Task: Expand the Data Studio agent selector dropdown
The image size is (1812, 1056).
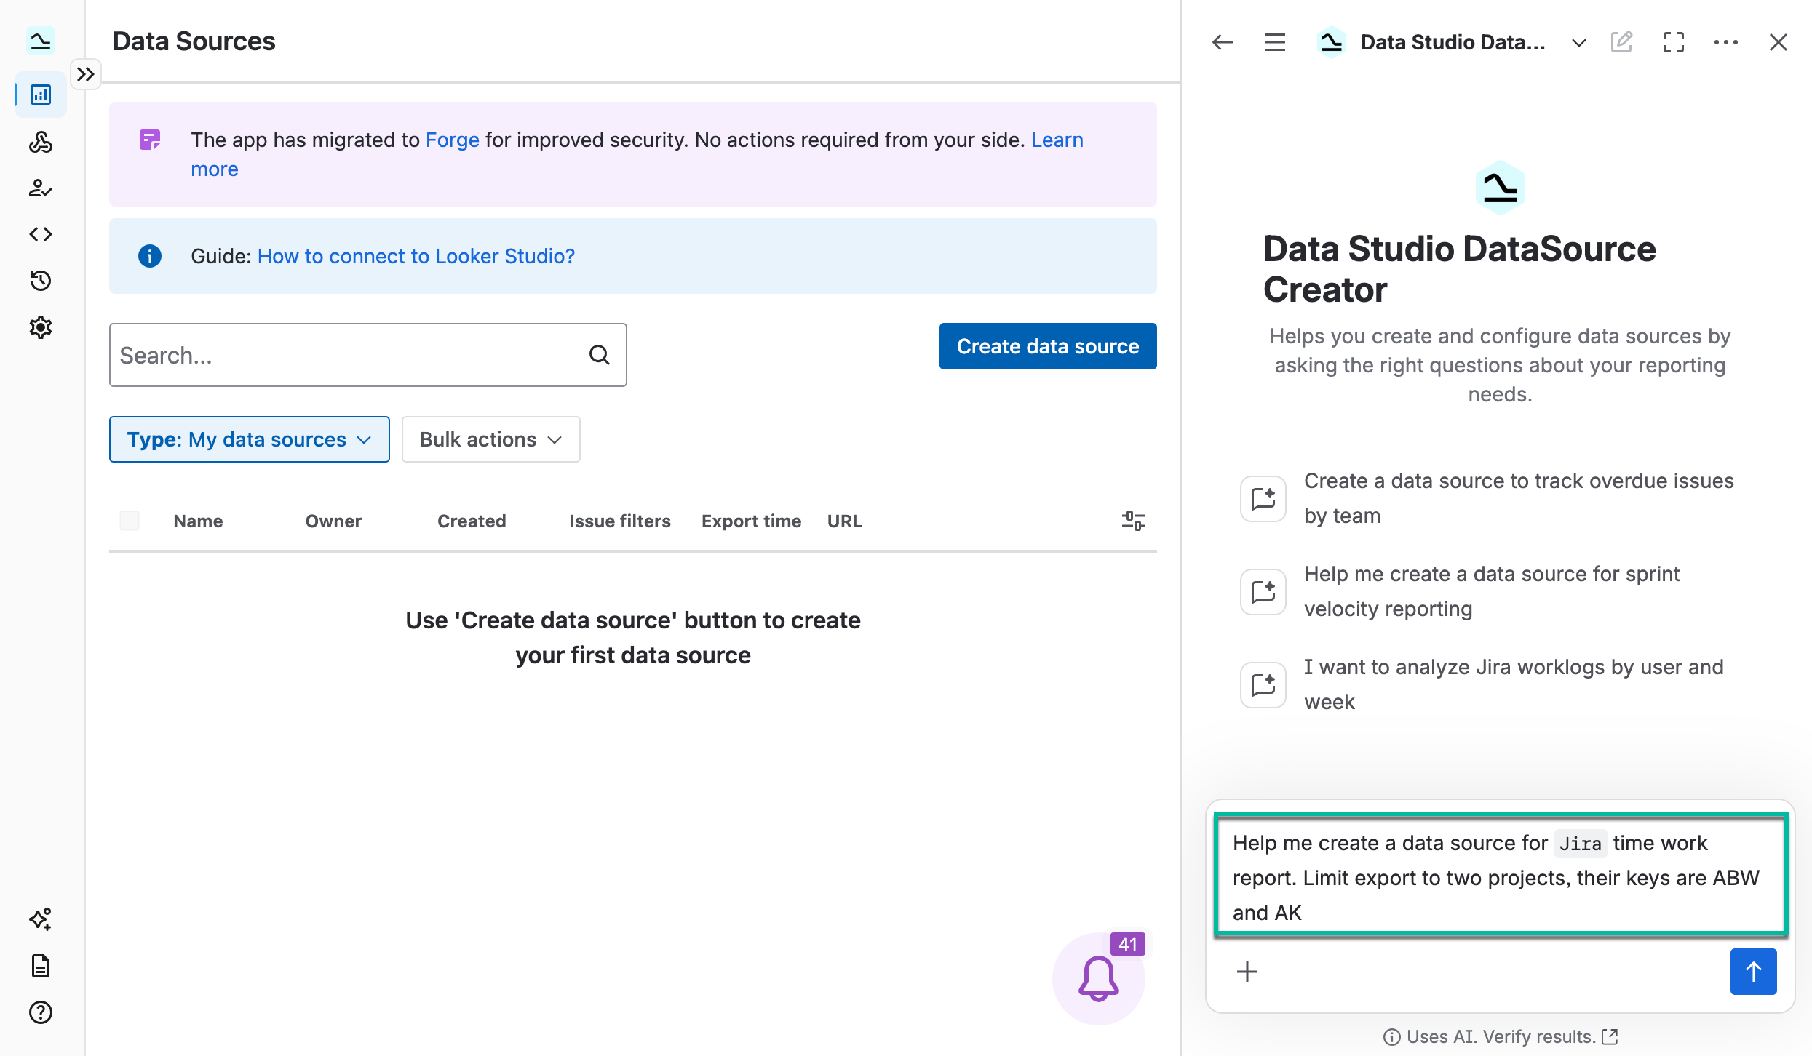Action: pyautogui.click(x=1579, y=42)
